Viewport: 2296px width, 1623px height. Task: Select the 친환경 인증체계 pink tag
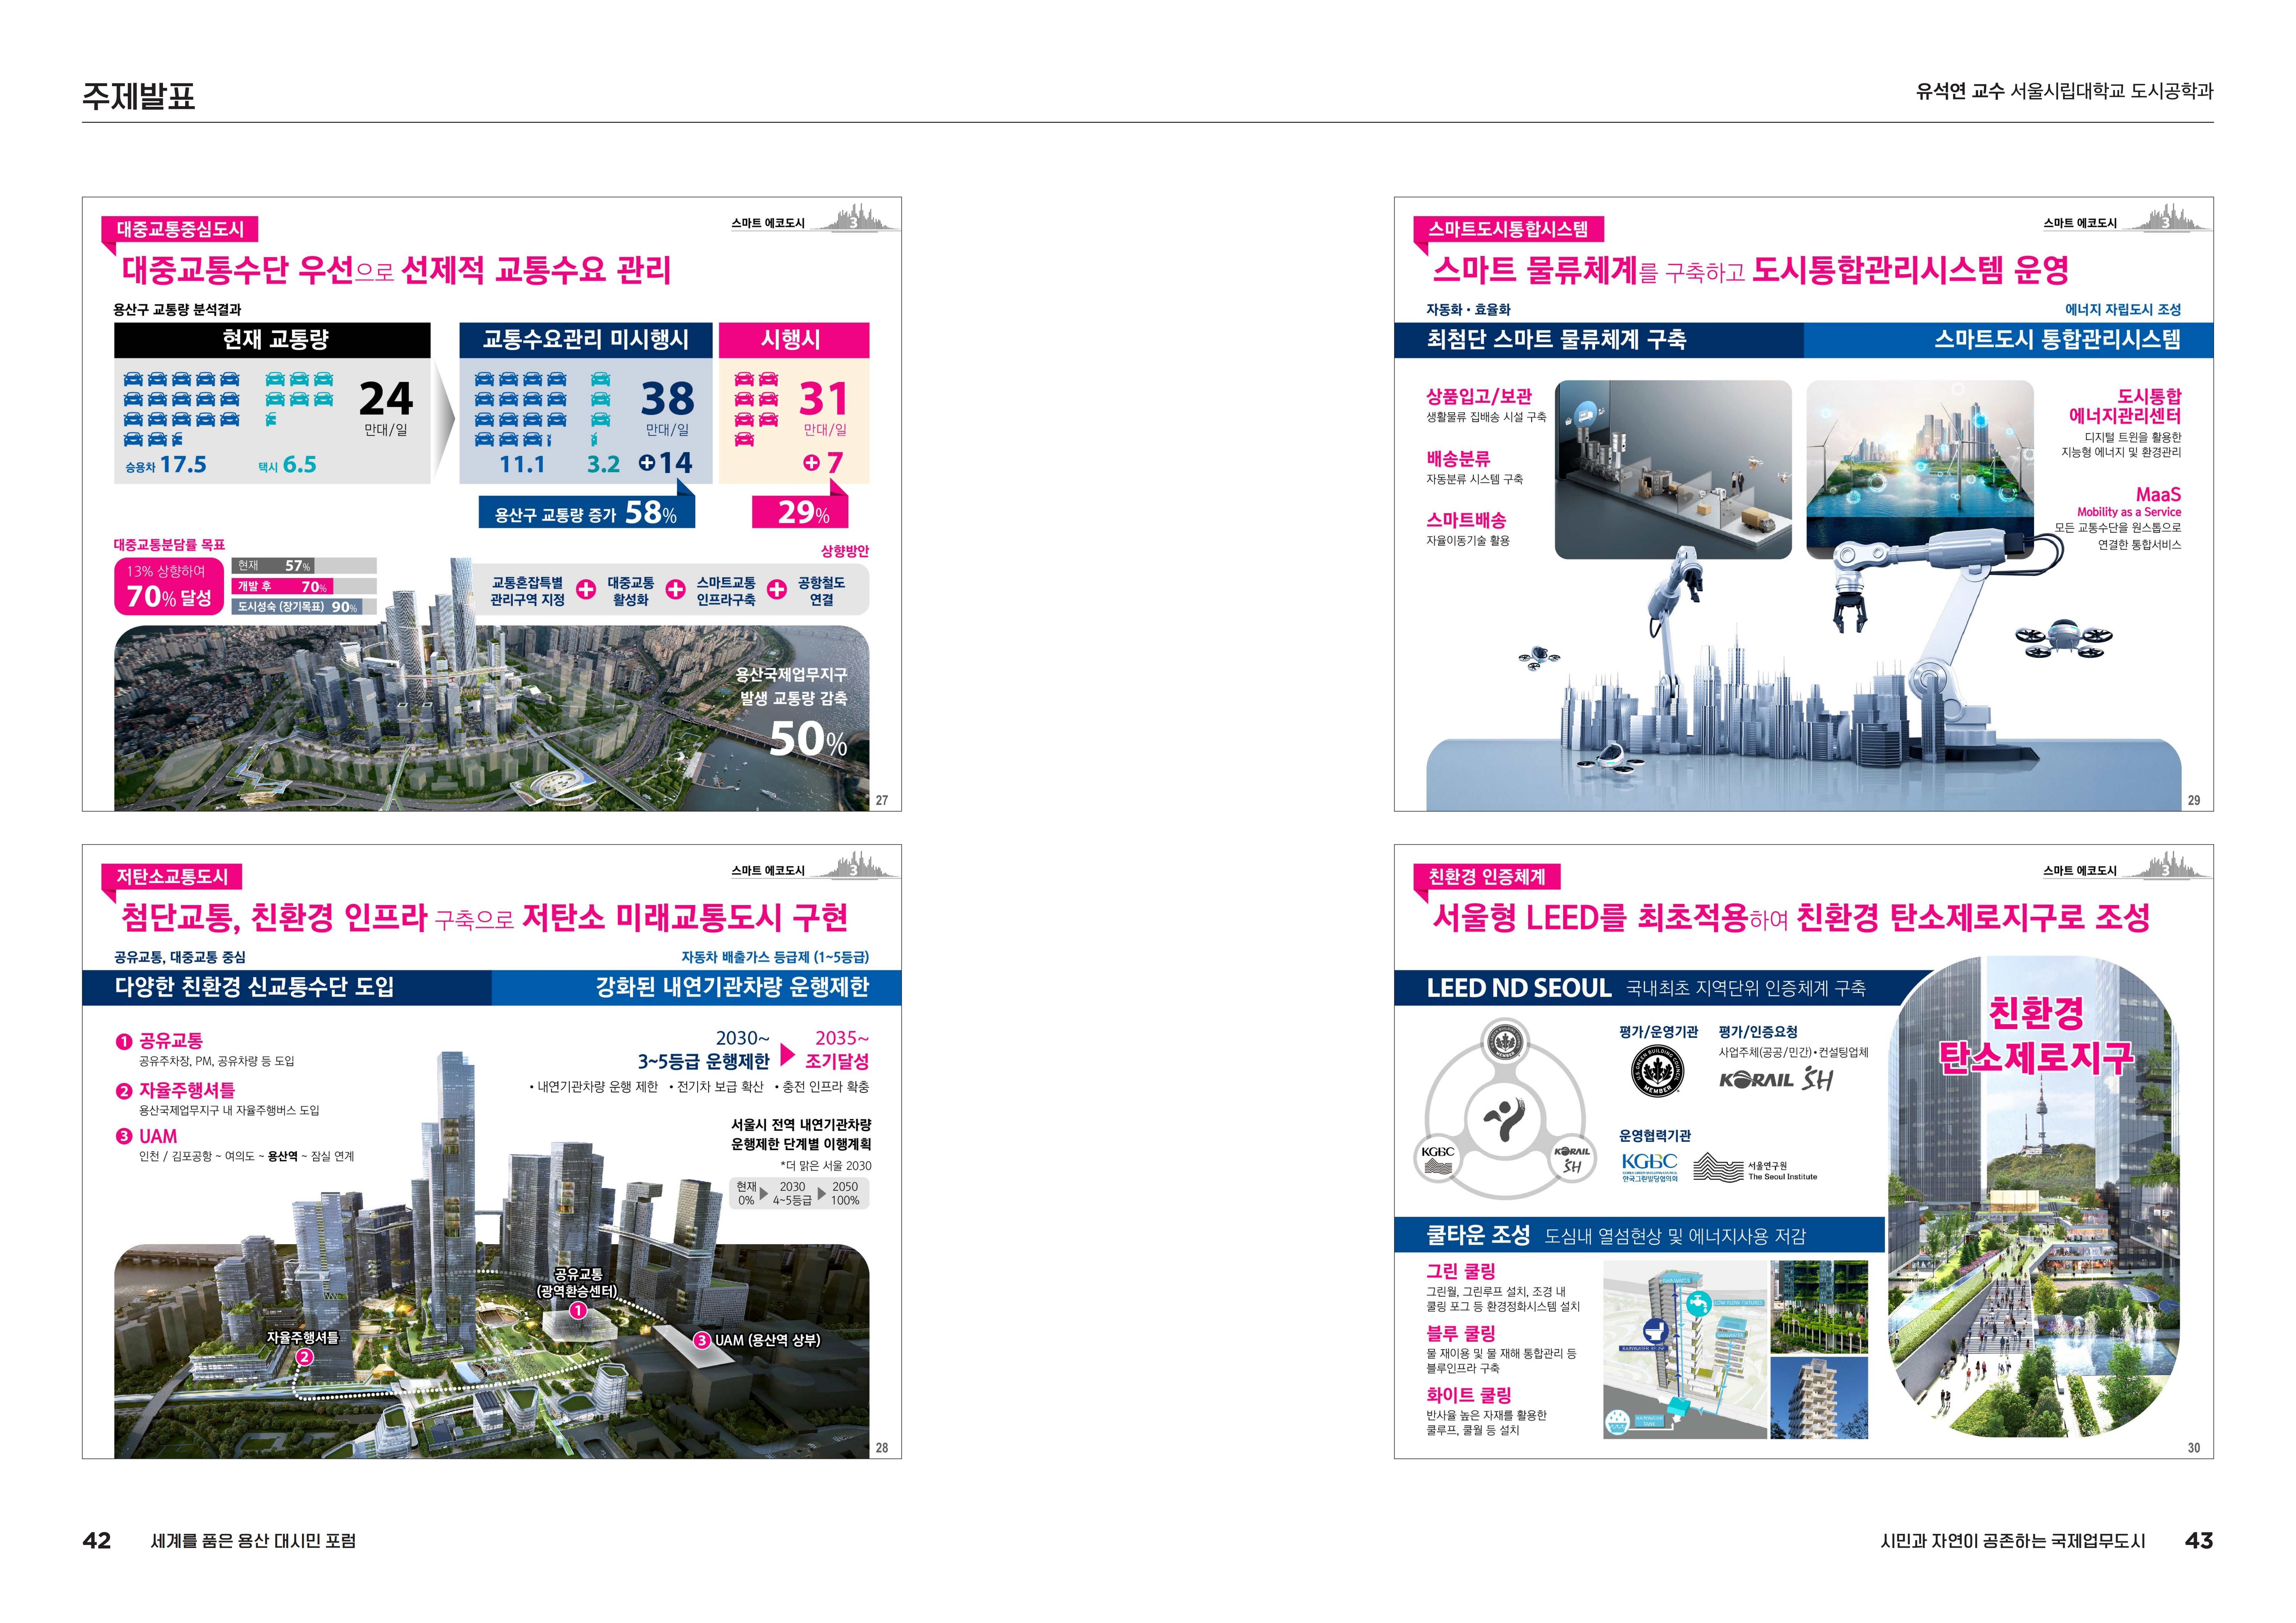[x=1487, y=876]
